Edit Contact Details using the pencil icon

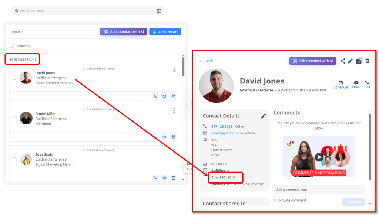click(x=264, y=116)
